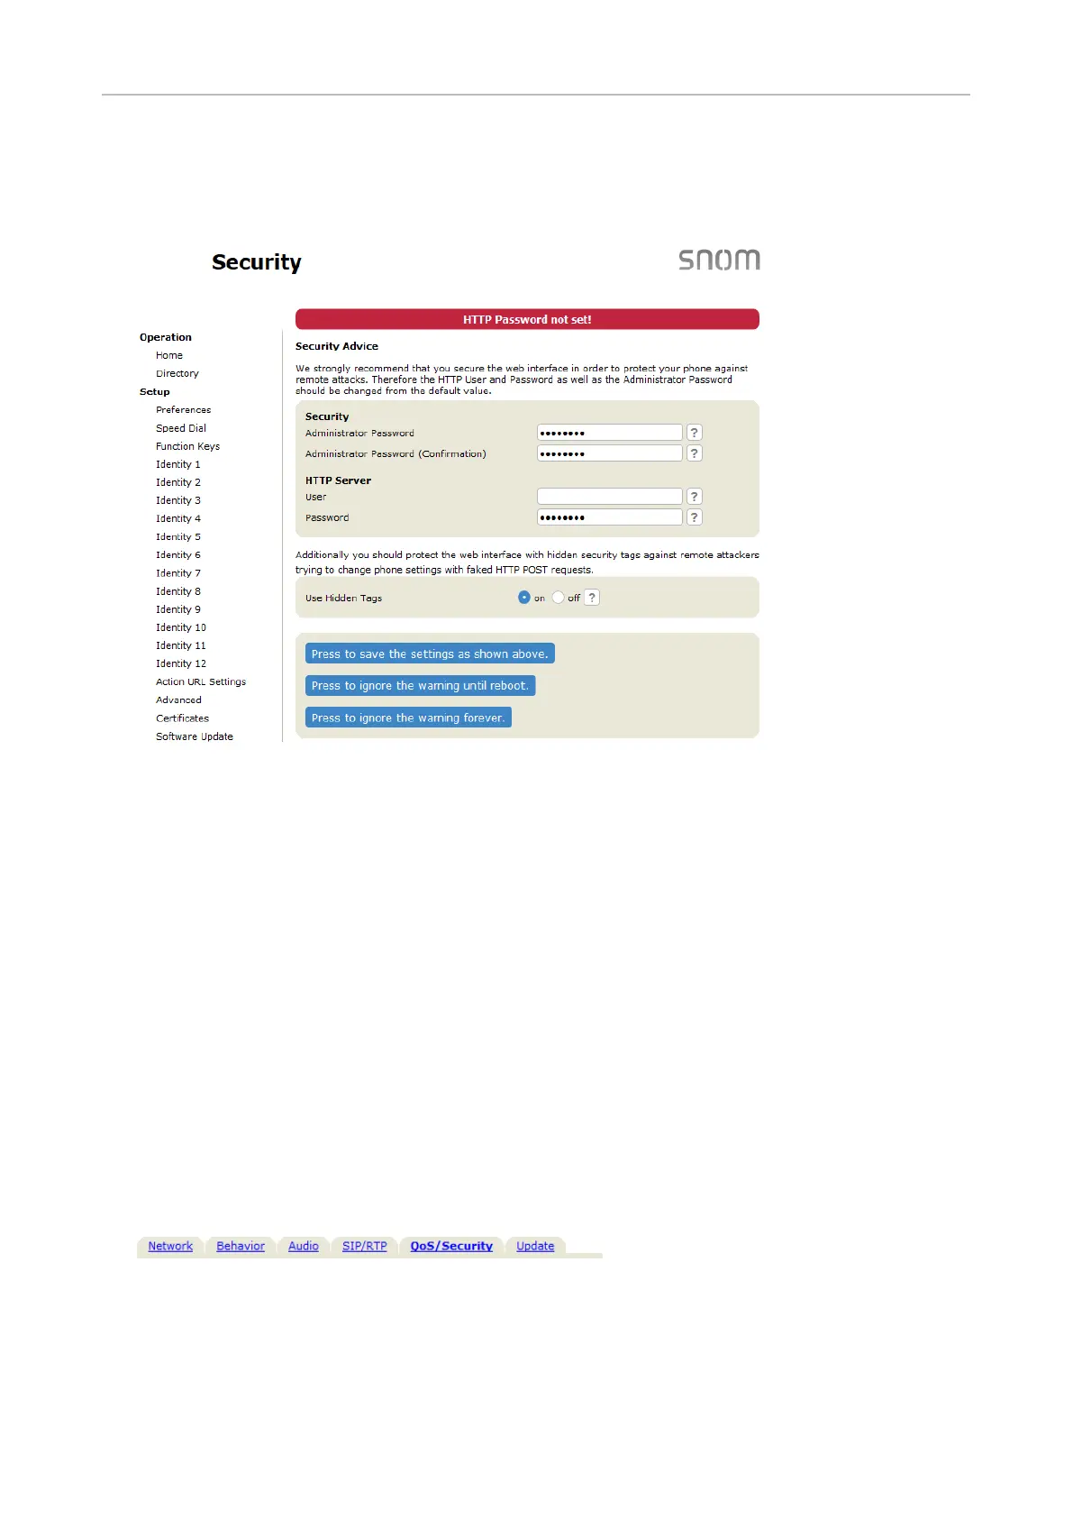This screenshot has height=1518, width=1073.
Task: Go to Identity 2 settings
Action: coord(178,482)
